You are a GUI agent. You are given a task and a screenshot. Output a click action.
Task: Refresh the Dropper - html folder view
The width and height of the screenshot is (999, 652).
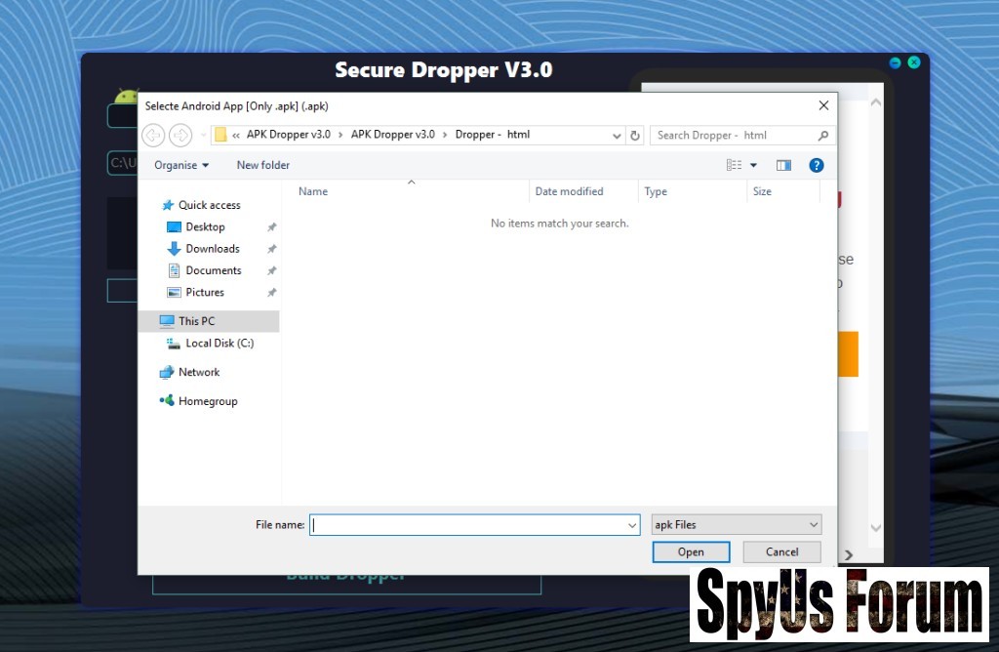click(635, 136)
